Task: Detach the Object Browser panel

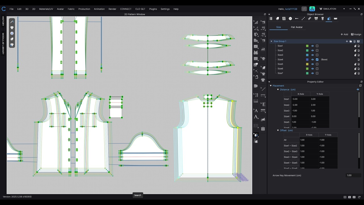Action: pos(361,14)
